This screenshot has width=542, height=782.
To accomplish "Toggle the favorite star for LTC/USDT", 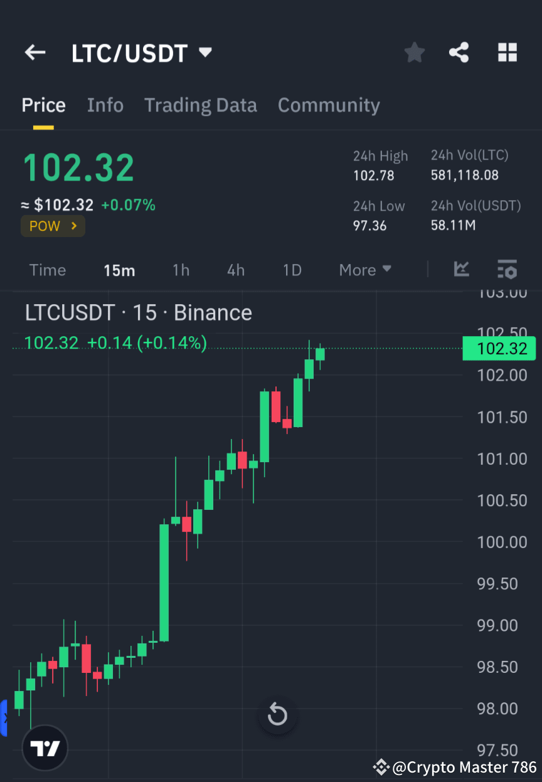I will pos(414,53).
